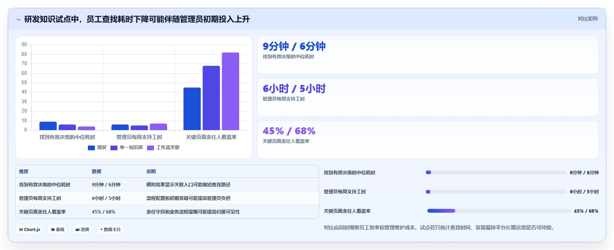Toggle the 现状 legend item in the chart
Viewport: 614px width, 250px height.
pyautogui.click(x=97, y=148)
